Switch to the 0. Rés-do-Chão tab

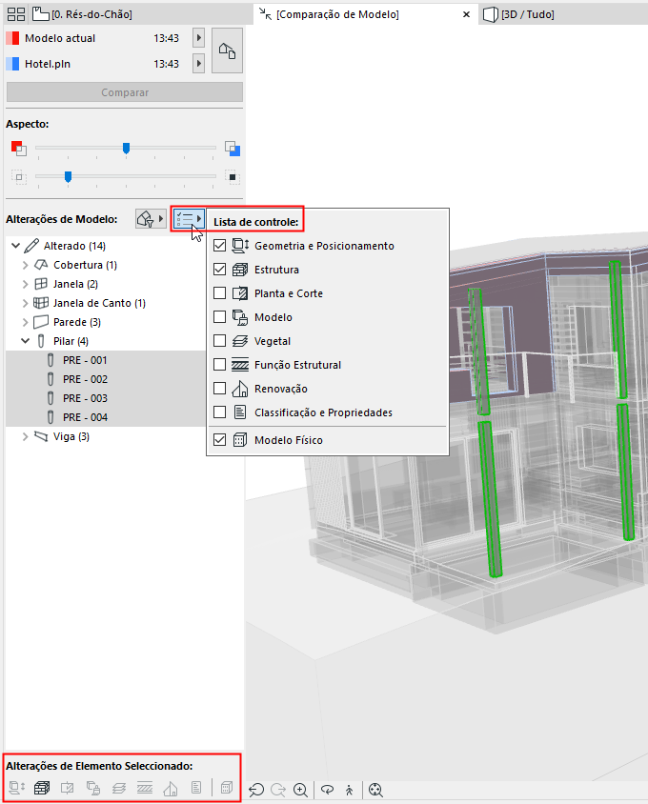point(83,14)
